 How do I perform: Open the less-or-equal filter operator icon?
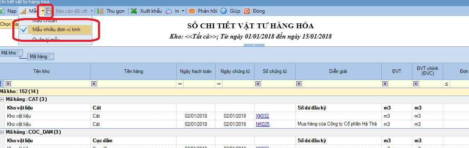[446, 84]
